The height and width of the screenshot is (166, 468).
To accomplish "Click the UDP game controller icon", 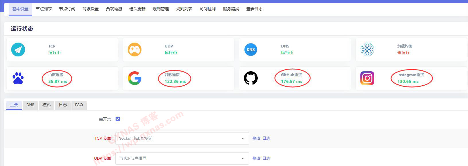I will pyautogui.click(x=134, y=50).
